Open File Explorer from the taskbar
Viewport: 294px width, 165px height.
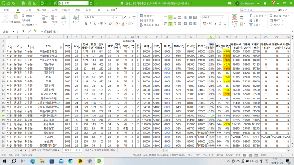pos(42,161)
